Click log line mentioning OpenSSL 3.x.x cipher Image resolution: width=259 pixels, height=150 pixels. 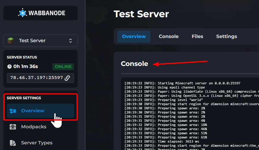pyautogui.click(x=192, y=96)
